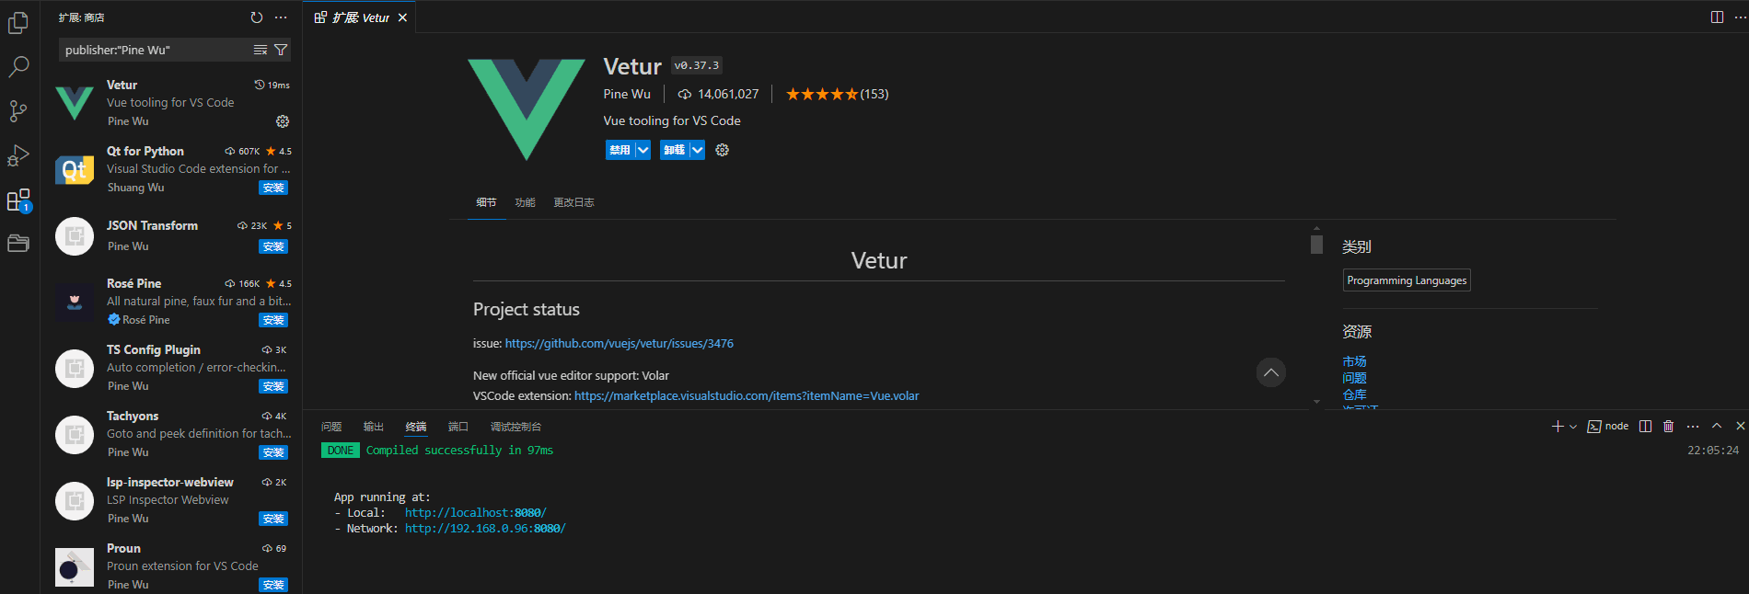Open manage gear on Vetur detail page
Viewport: 1749px width, 594px height.
[723, 150]
